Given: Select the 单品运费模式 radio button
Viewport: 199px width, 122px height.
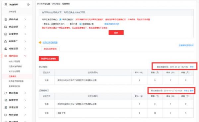Looking at the screenshot, I should [60, 20].
